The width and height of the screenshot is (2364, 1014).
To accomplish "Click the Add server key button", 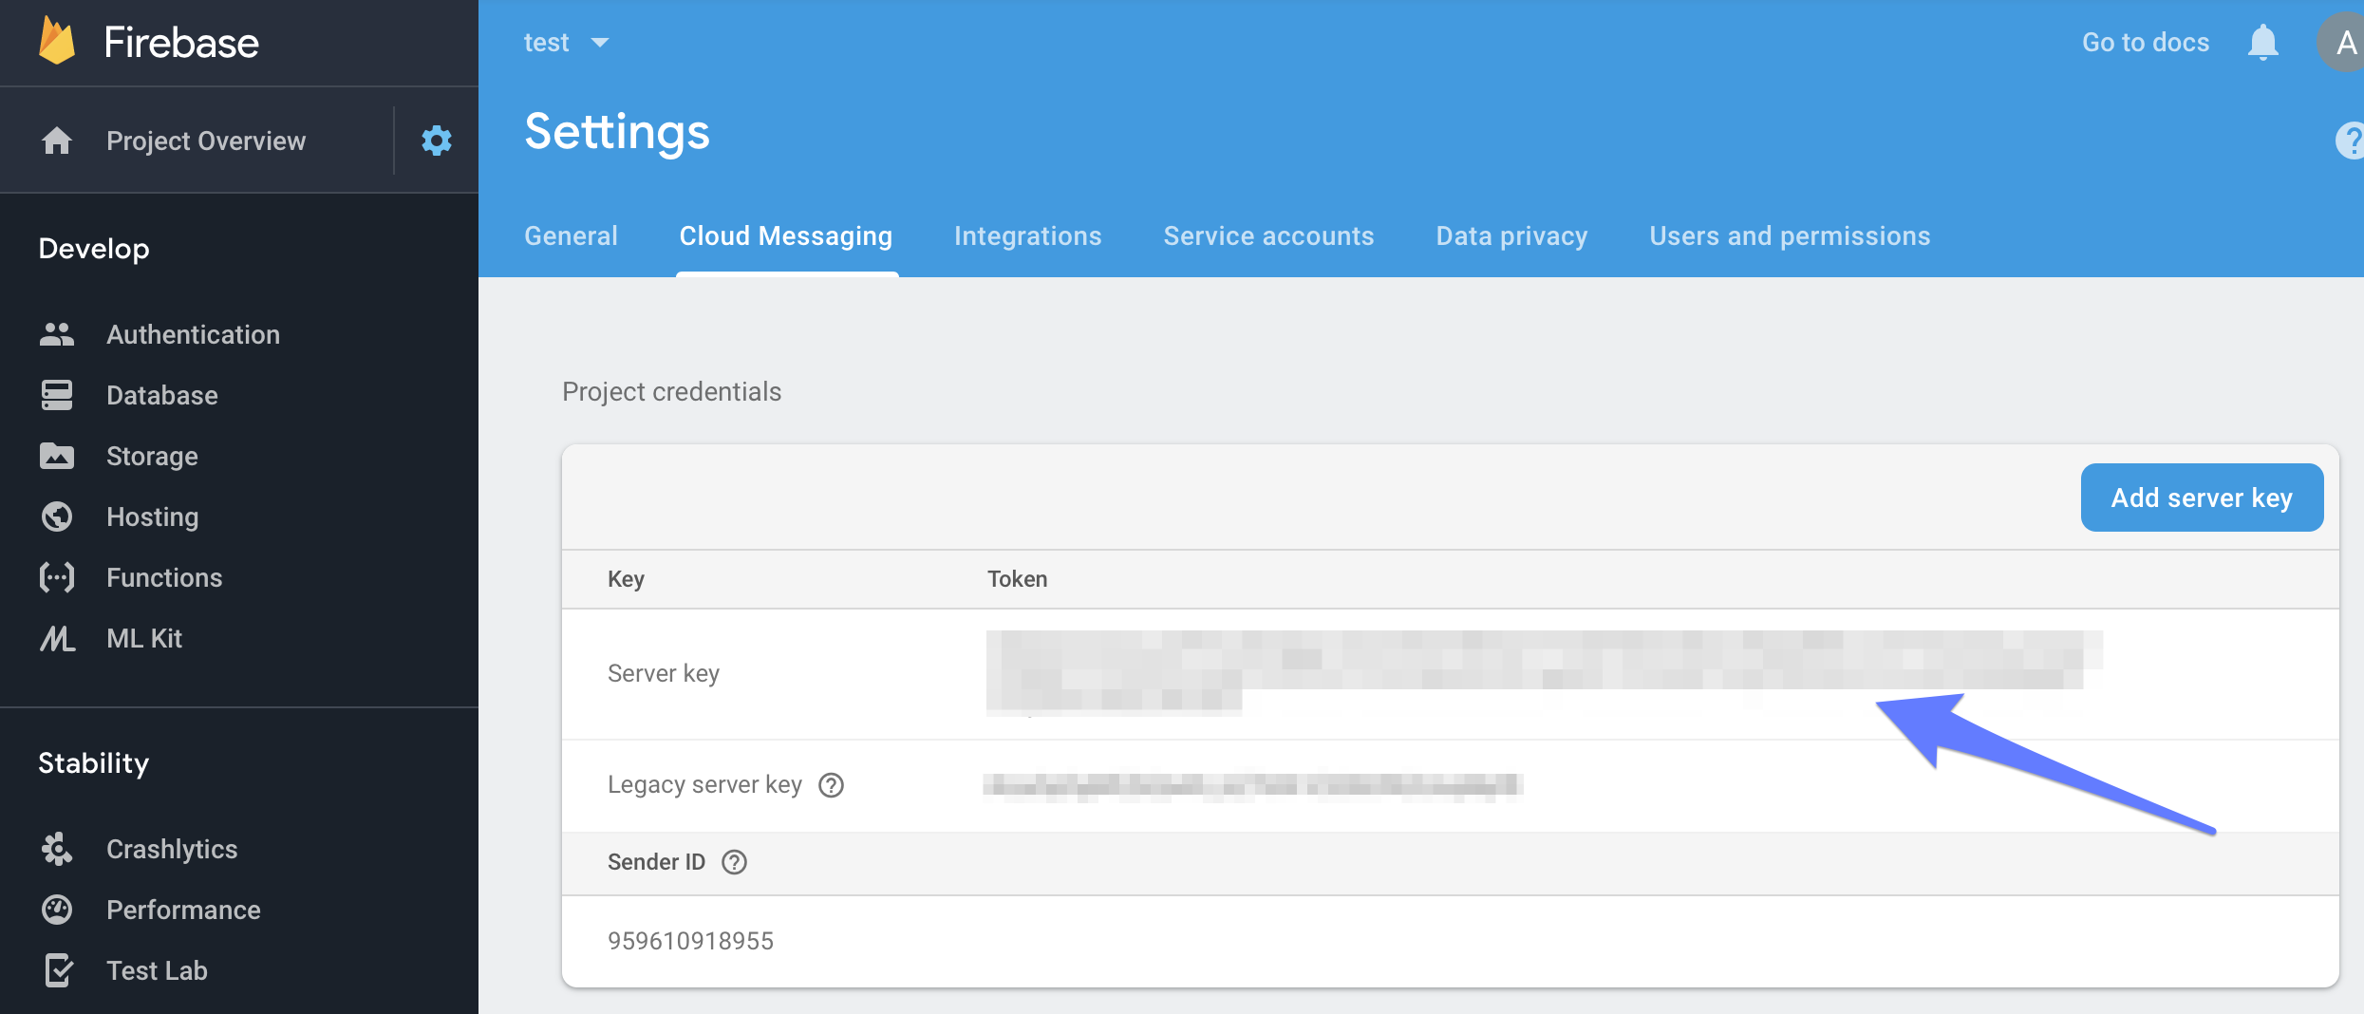I will (2202, 498).
